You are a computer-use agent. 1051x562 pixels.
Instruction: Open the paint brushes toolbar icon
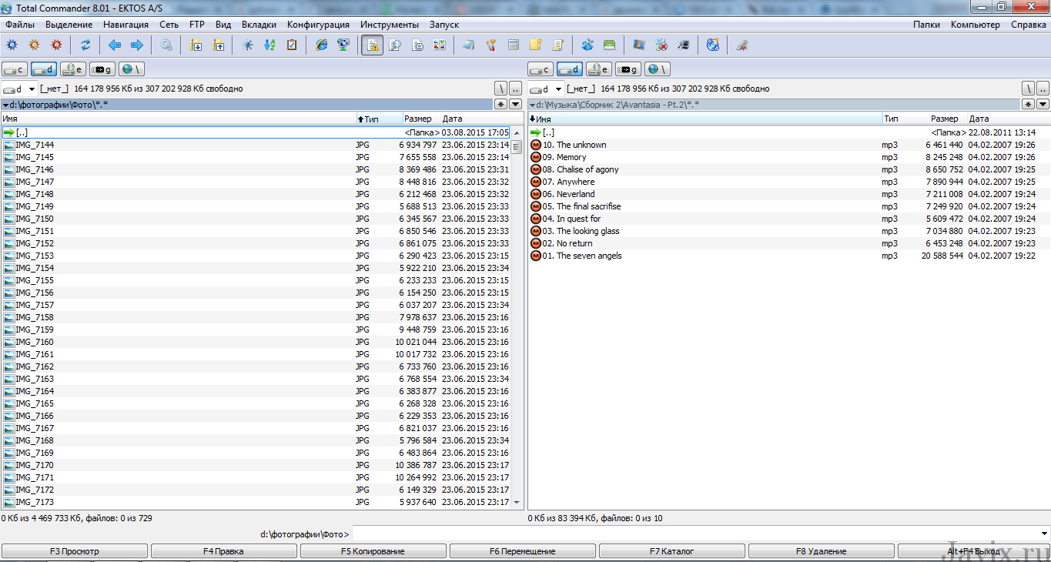click(490, 45)
